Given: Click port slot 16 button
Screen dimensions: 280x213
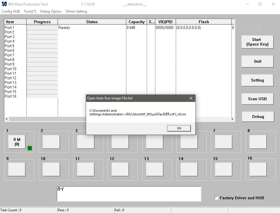Looking at the screenshot, I should point(258,169).
